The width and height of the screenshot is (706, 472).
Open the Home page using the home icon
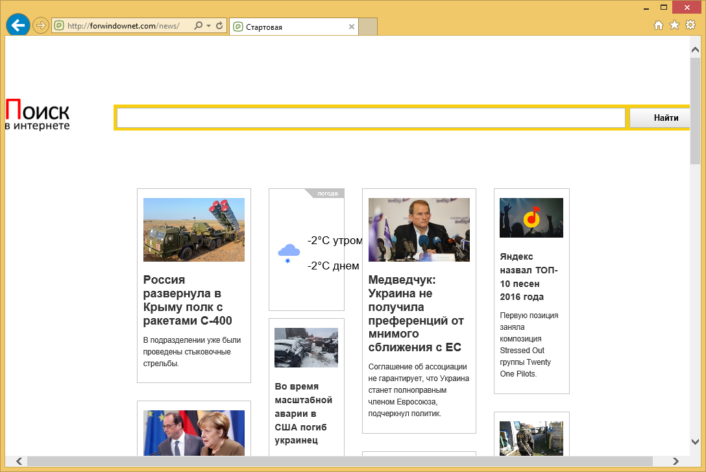pos(658,25)
